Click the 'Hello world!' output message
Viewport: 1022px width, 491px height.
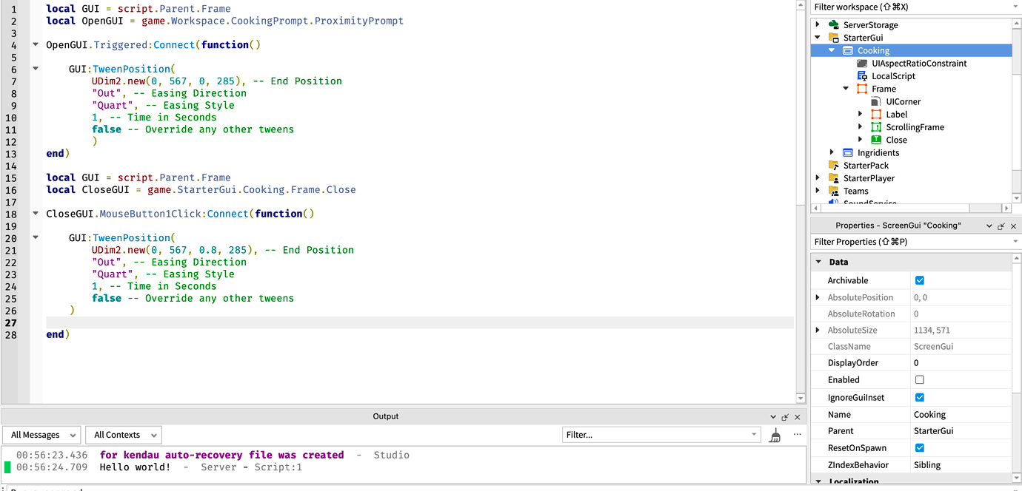[x=135, y=467]
